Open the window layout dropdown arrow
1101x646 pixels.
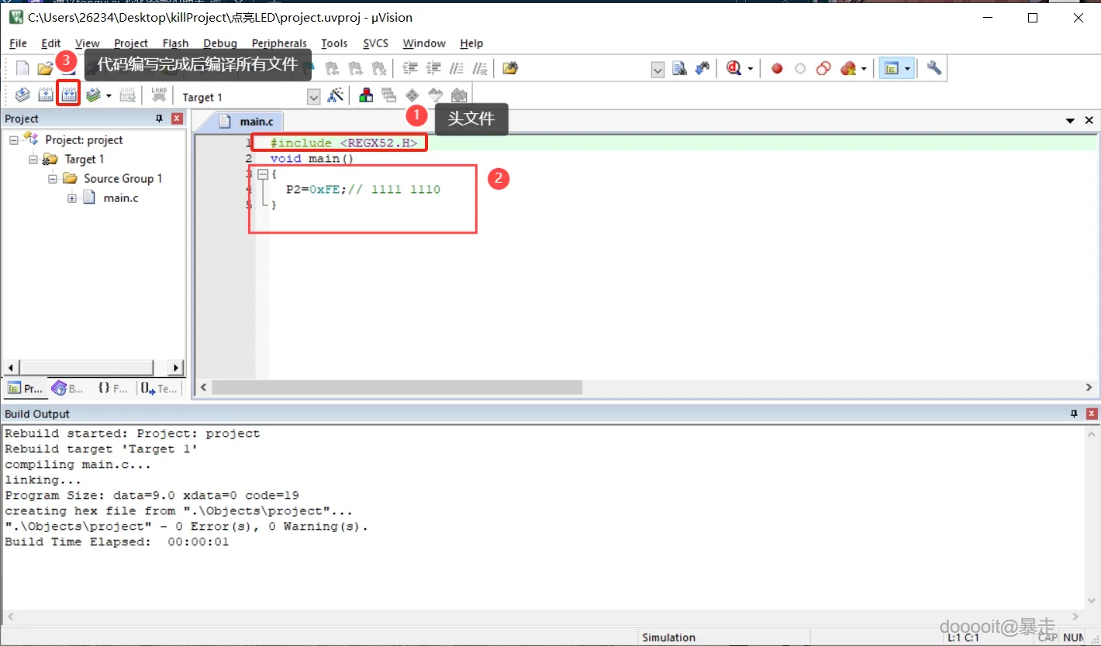(906, 68)
